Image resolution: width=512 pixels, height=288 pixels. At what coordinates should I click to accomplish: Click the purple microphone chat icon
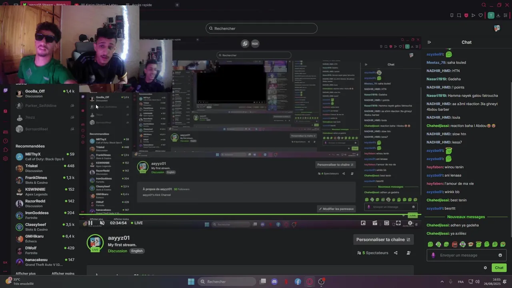click(433, 255)
